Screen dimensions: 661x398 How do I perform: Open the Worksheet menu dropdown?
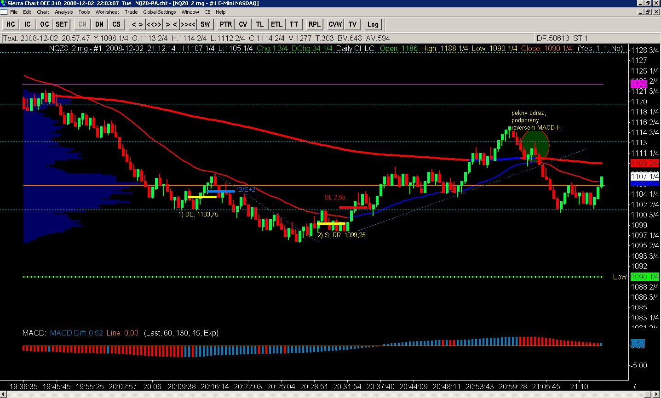(107, 12)
